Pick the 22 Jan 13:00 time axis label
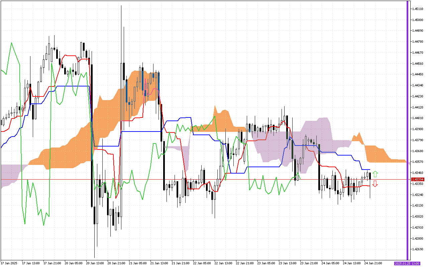 click(223, 263)
